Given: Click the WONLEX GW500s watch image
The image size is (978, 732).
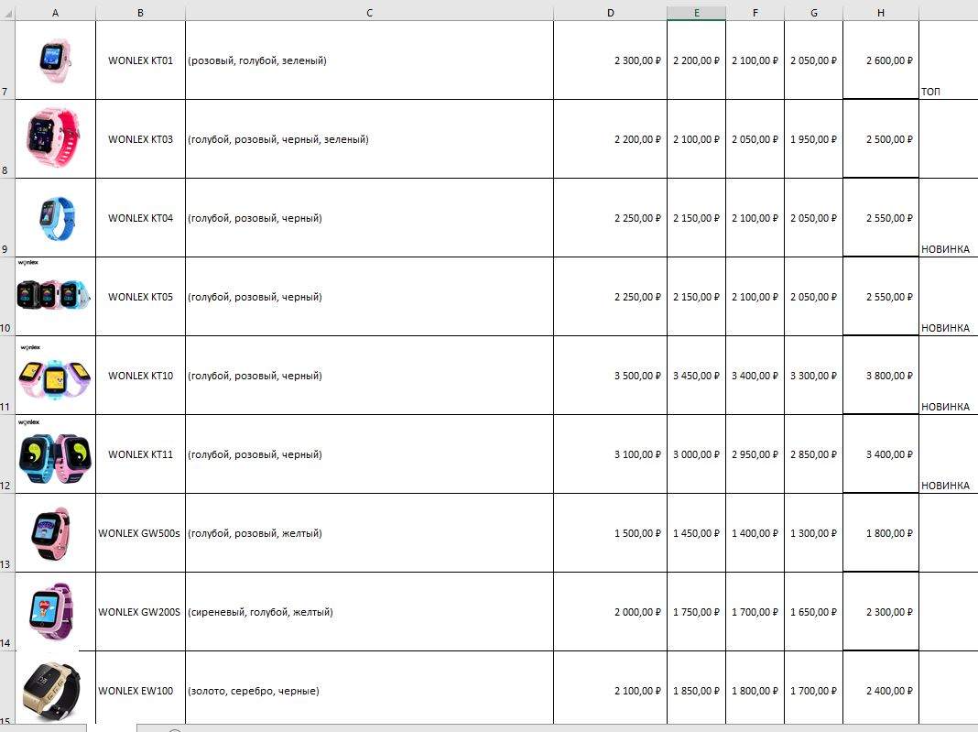Looking at the screenshot, I should [x=51, y=533].
